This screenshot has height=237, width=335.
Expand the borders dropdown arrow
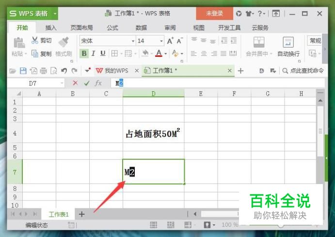[x=121, y=53]
